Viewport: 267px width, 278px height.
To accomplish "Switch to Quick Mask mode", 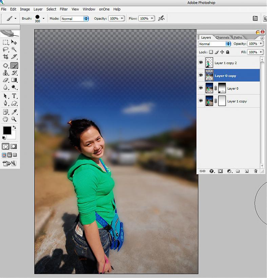I will click(x=14, y=146).
